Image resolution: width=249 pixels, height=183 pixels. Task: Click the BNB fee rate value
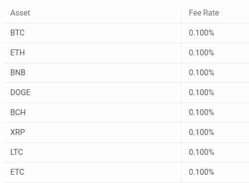pos(201,72)
